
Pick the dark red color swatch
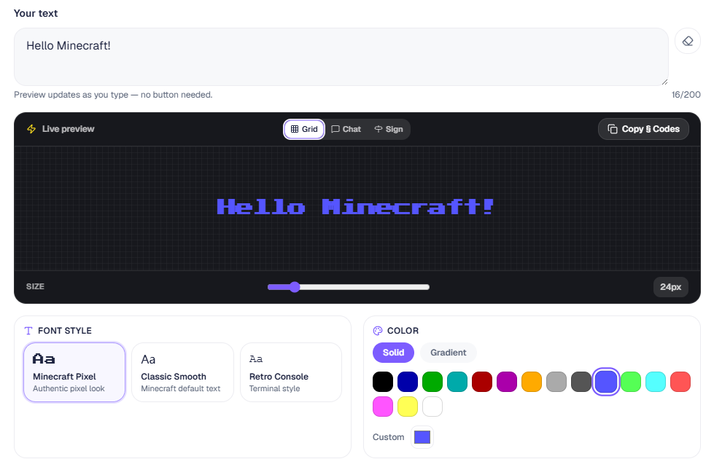482,382
